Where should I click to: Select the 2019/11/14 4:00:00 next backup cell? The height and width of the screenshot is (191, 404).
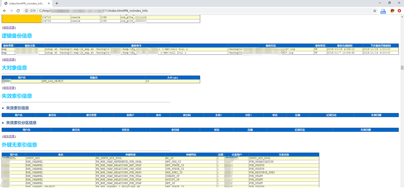pos(380,53)
